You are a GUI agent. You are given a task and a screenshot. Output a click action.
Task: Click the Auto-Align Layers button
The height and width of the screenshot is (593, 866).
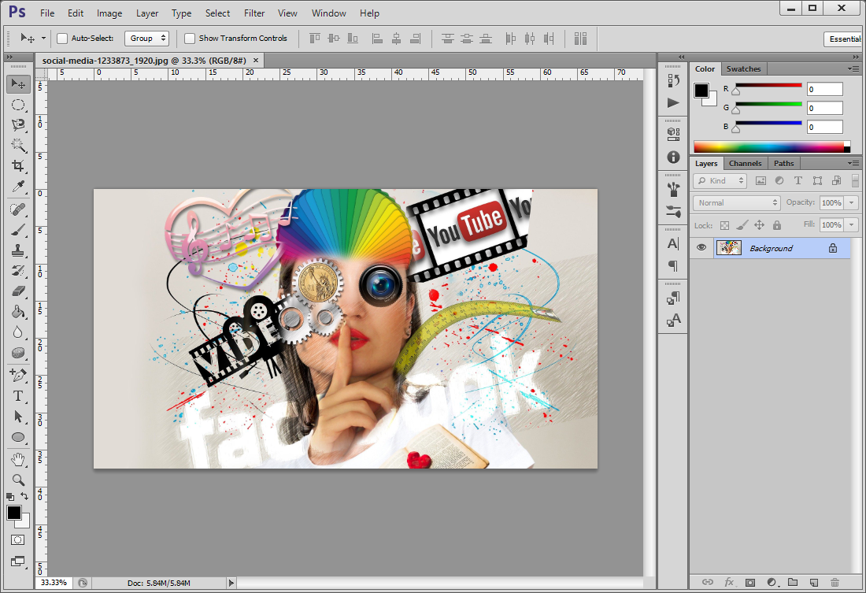(x=580, y=38)
